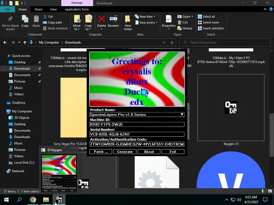Click the Properties icon
This screenshot has height=205, width=274.
pos(169,19)
